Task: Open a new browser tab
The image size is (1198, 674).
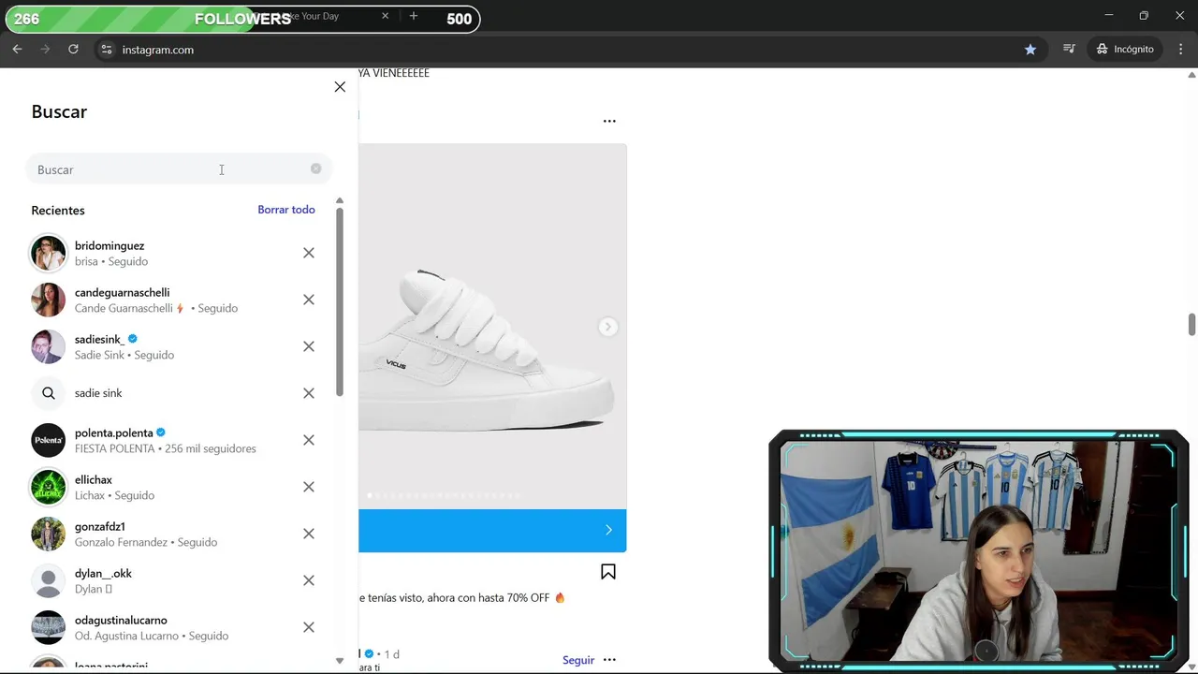Action: tap(414, 16)
